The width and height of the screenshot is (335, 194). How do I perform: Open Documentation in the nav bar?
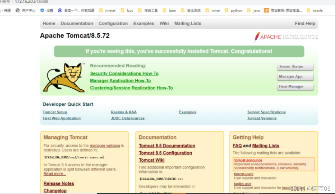point(77,23)
